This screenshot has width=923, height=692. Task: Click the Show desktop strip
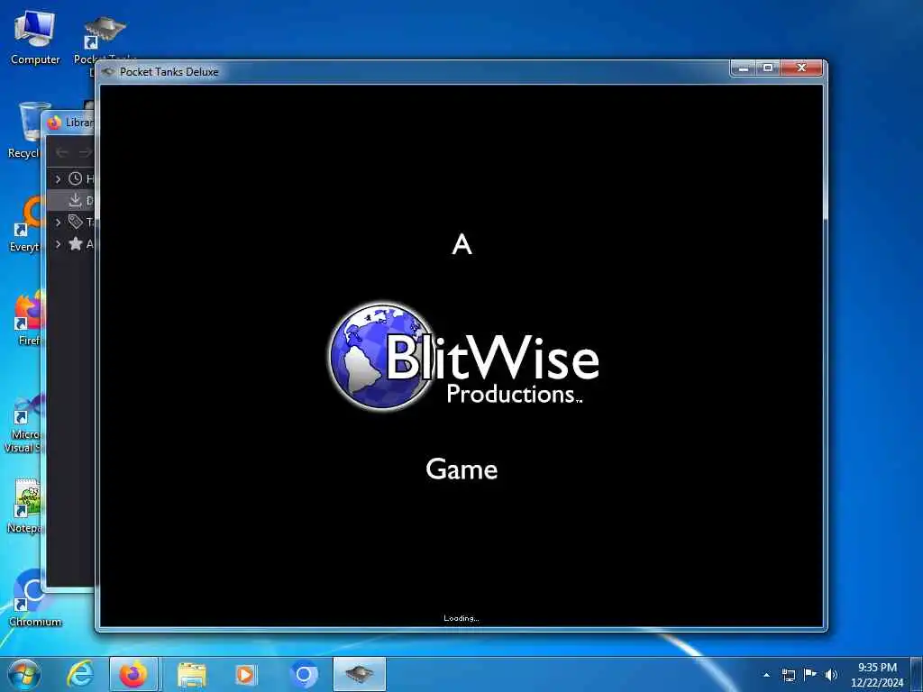[x=917, y=675]
